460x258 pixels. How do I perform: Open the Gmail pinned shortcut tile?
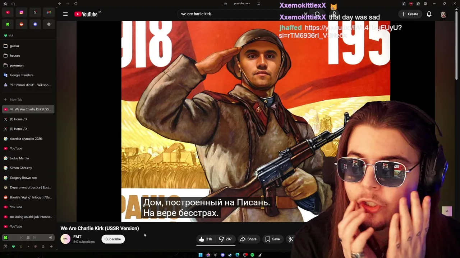pyautogui.click(x=49, y=13)
